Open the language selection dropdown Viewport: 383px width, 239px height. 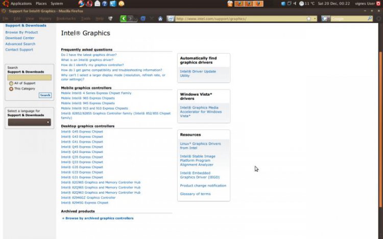point(29,122)
